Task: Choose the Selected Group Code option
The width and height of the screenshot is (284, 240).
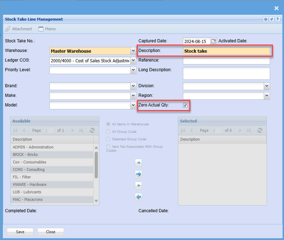Action: coord(109,139)
